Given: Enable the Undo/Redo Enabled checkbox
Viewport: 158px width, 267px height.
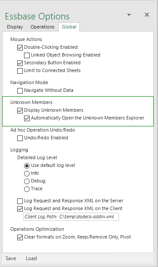Looking at the screenshot, I should 20,138.
